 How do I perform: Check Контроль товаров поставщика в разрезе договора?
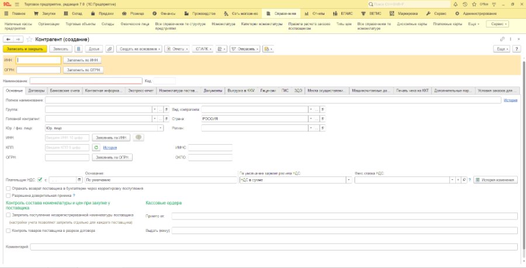tap(8, 231)
